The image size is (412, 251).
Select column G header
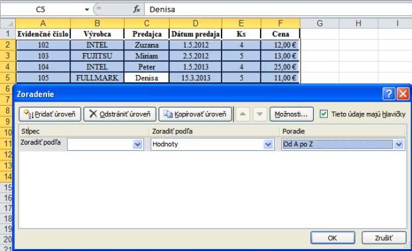pyautogui.click(x=320, y=23)
